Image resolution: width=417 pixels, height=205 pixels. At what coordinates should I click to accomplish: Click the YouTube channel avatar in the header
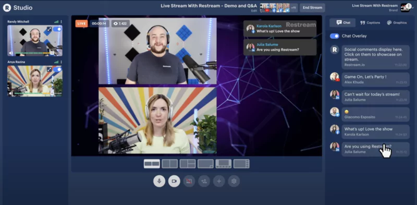[264, 8]
